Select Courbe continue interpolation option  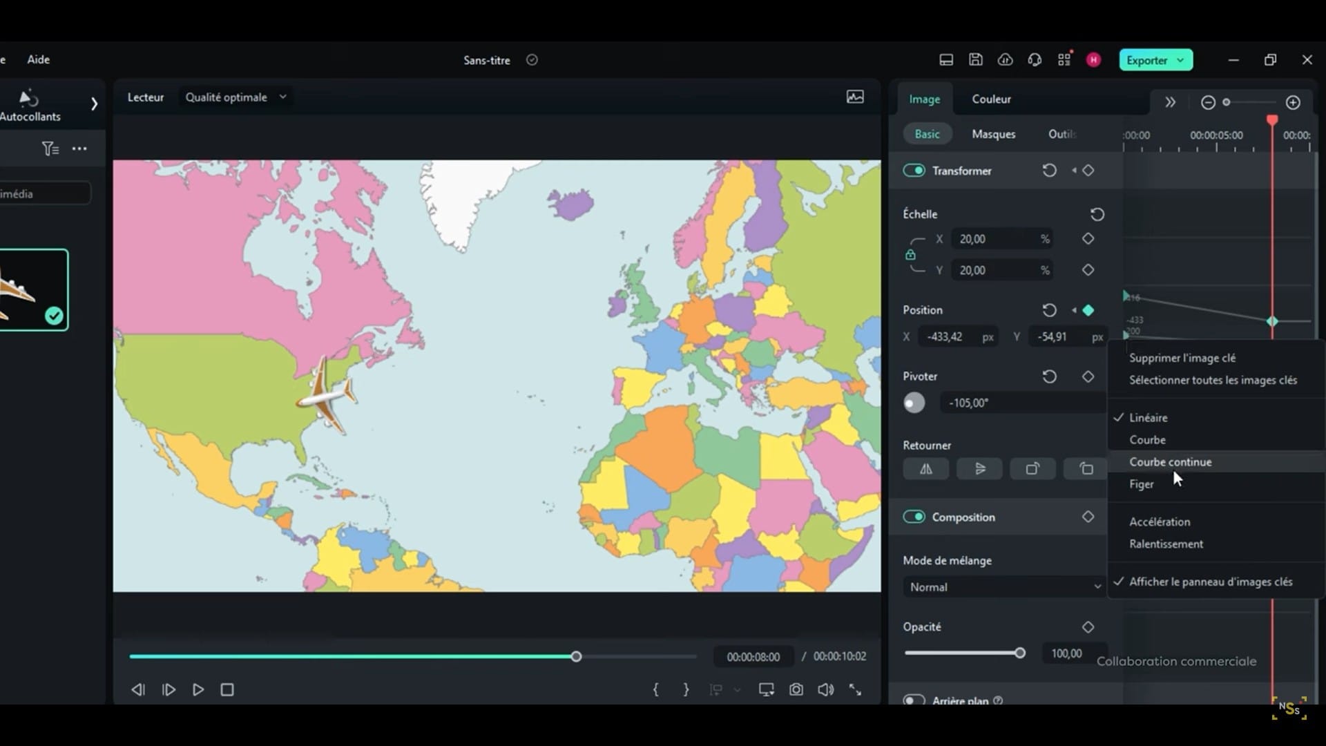(x=1171, y=462)
